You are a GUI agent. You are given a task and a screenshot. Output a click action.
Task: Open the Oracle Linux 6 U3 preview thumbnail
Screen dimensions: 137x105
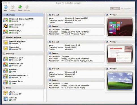(120, 54)
